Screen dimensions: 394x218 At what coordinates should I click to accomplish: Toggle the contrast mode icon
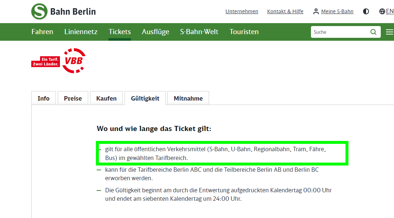[x=366, y=11]
